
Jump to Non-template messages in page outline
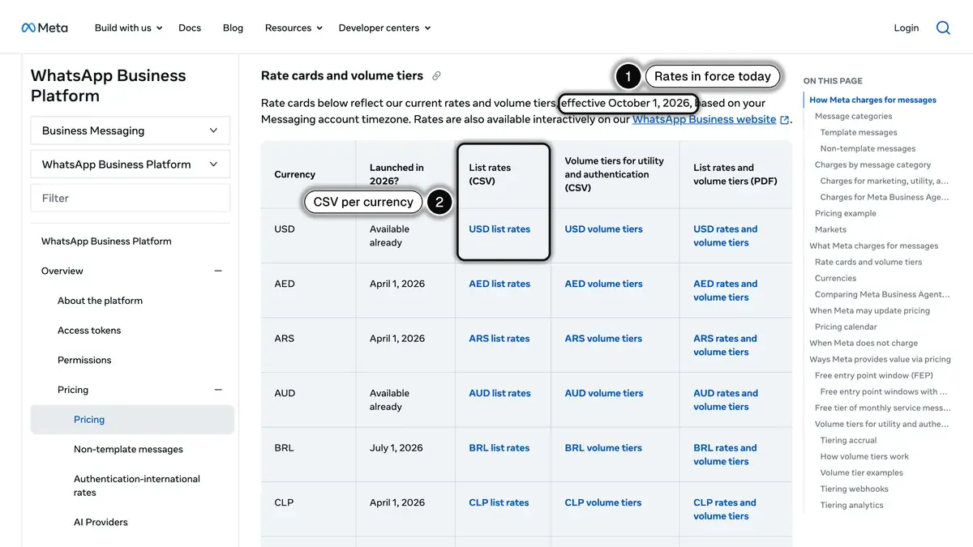click(x=868, y=149)
